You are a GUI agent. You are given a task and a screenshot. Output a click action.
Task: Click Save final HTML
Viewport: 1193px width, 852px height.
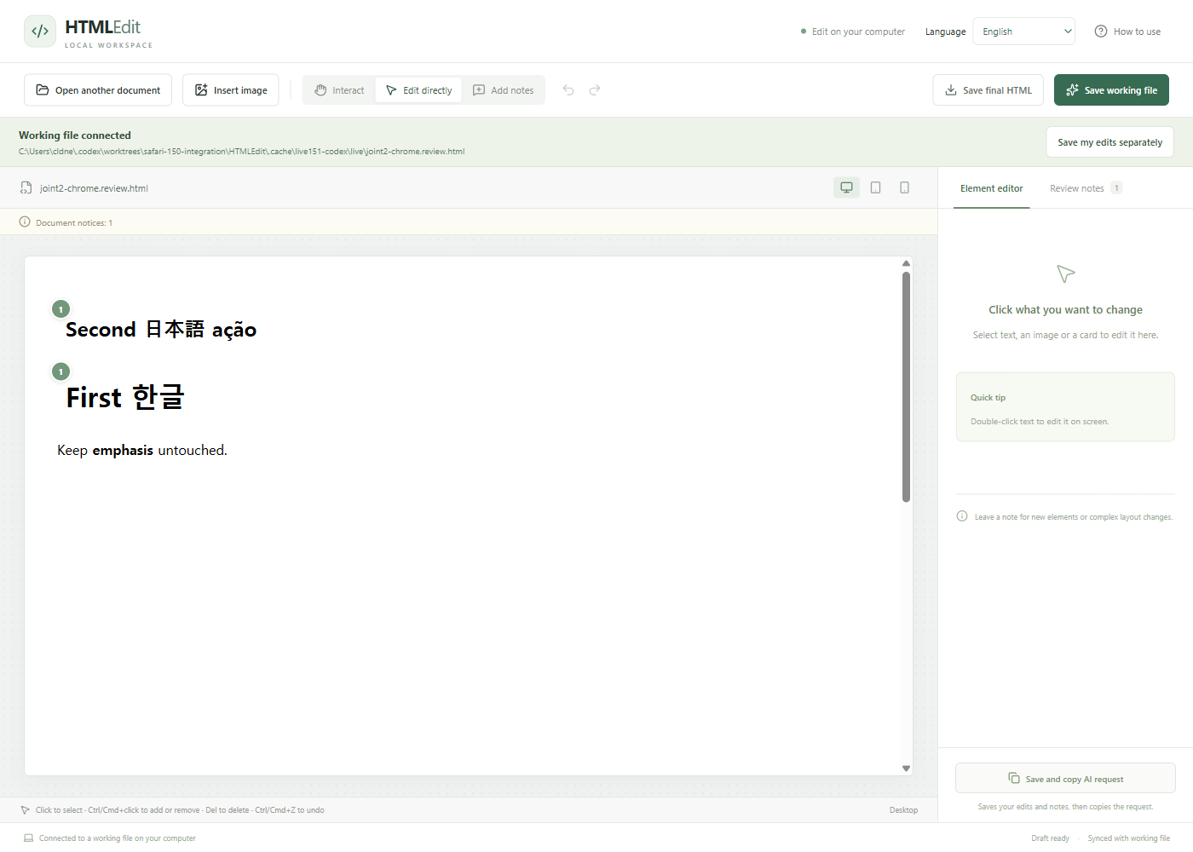click(x=988, y=90)
